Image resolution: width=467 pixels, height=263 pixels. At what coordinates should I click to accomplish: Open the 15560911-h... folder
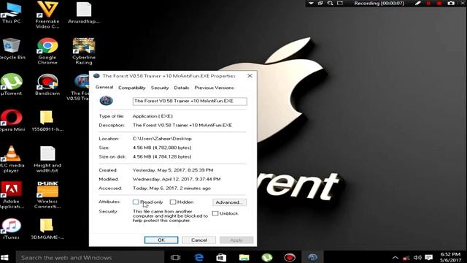47,121
